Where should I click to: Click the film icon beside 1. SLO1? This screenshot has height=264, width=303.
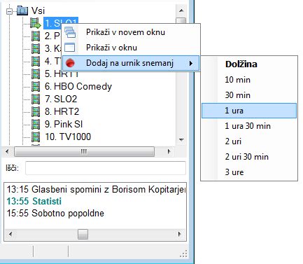pyautogui.click(x=36, y=23)
